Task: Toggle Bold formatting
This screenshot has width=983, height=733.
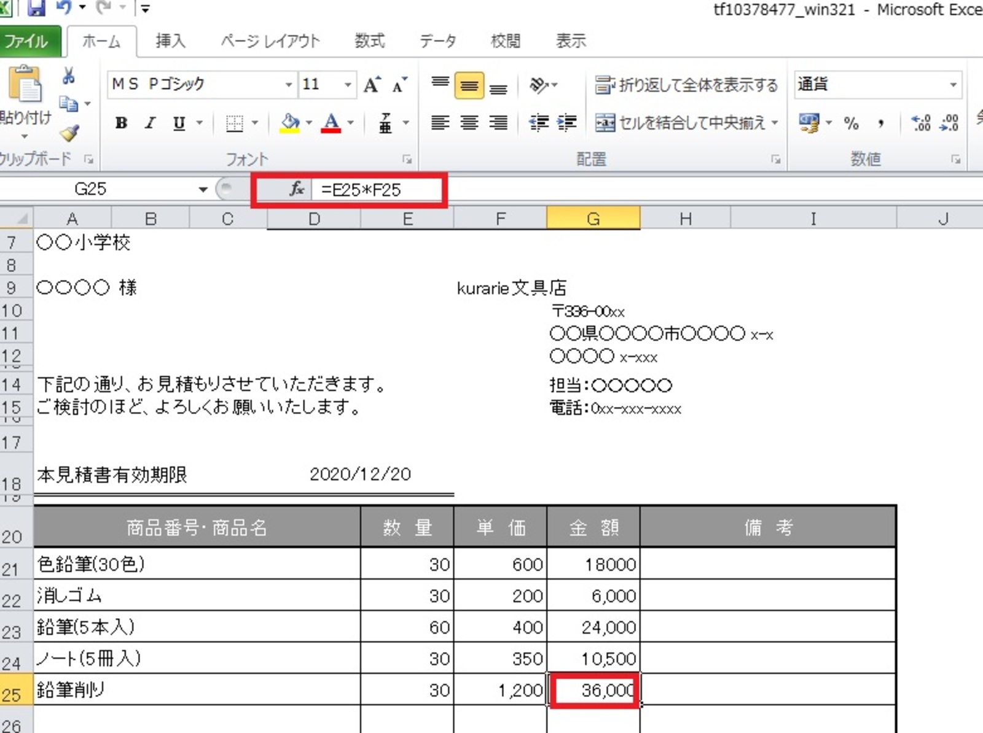Action: (x=121, y=123)
